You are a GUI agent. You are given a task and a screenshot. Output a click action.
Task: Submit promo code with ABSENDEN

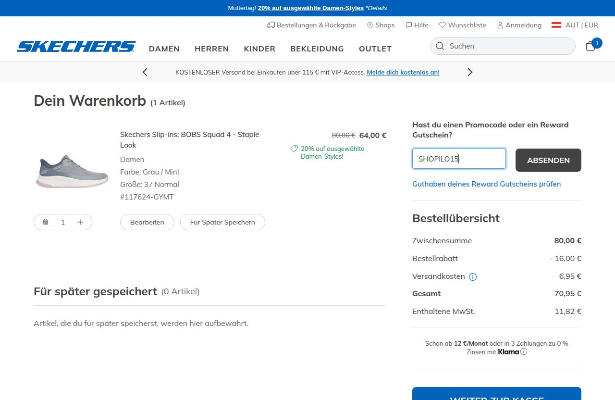click(x=548, y=160)
